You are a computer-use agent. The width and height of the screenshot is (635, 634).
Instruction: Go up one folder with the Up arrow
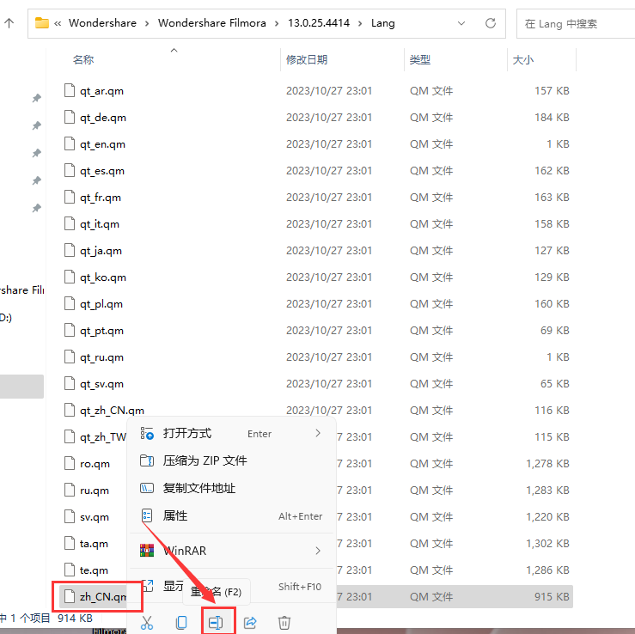tap(9, 23)
